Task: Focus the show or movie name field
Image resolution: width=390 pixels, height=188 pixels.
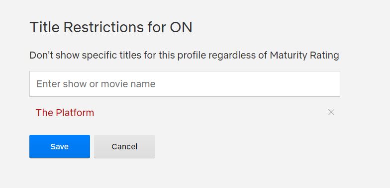Action: (x=185, y=84)
